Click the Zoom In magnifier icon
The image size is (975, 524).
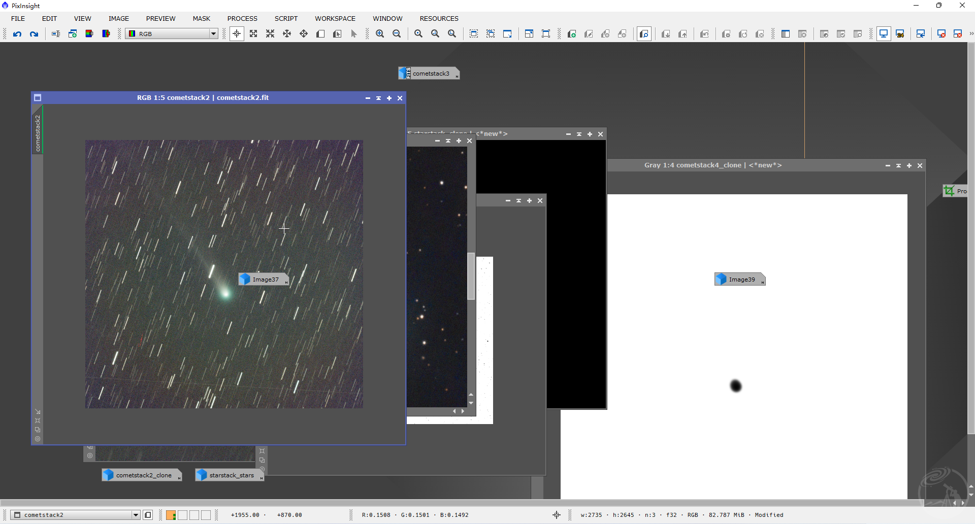(380, 34)
